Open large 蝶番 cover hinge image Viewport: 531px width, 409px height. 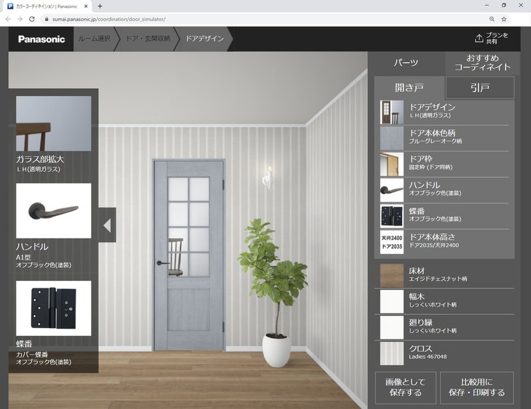tap(54, 308)
